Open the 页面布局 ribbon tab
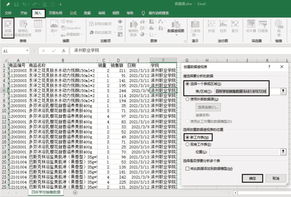The height and width of the screenshot is (197, 291). [x=56, y=13]
